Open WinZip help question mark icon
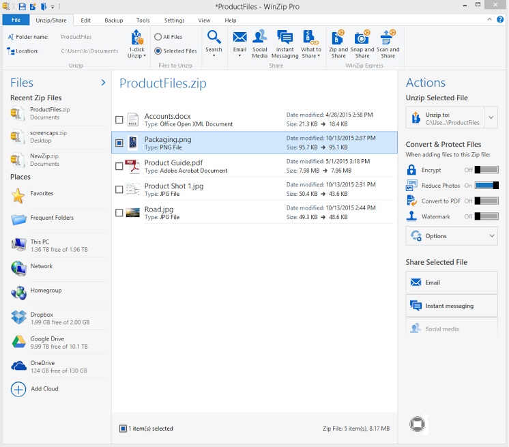The height and width of the screenshot is (447, 509). tap(500, 20)
